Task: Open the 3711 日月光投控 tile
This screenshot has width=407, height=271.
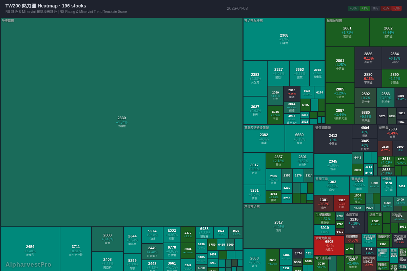Action: [x=76, y=249]
